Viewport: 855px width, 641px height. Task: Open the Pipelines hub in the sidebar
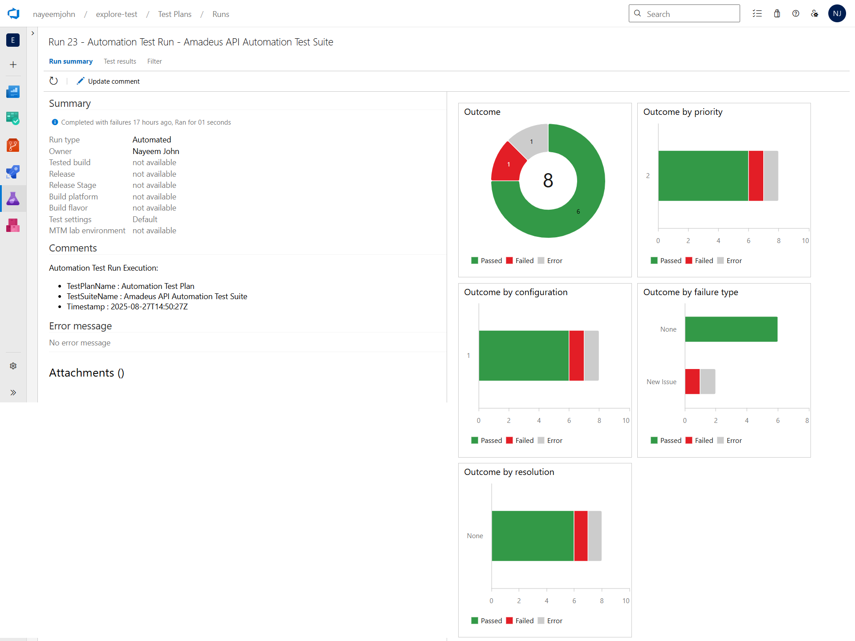(13, 172)
